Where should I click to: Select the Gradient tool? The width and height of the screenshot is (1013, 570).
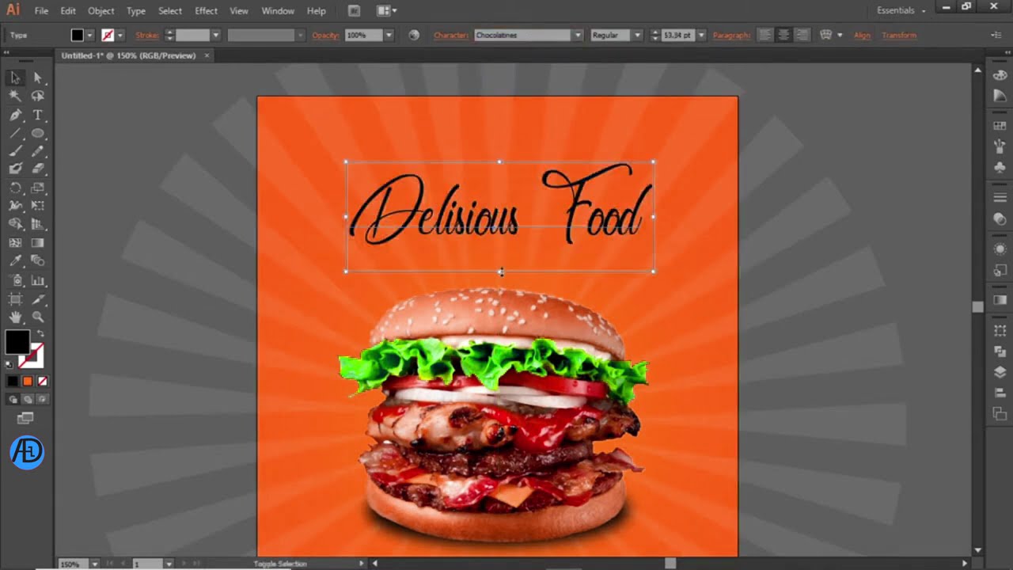tap(37, 243)
